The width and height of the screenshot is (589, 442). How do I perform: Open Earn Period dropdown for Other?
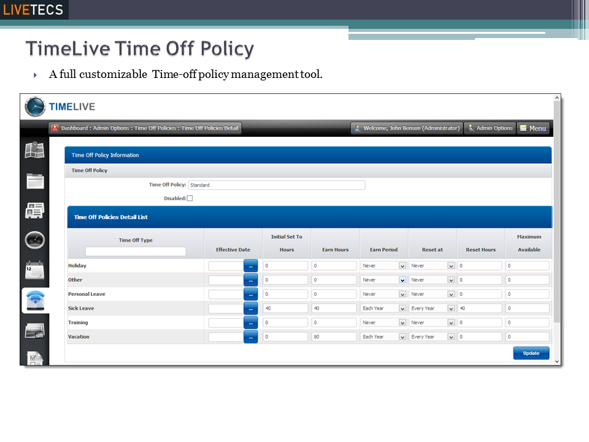point(402,280)
